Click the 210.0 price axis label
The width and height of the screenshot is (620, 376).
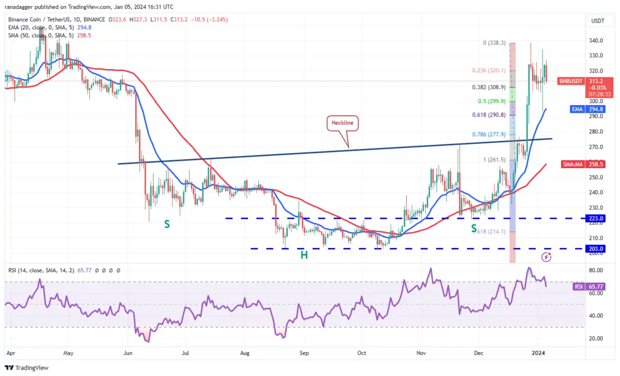(597, 238)
